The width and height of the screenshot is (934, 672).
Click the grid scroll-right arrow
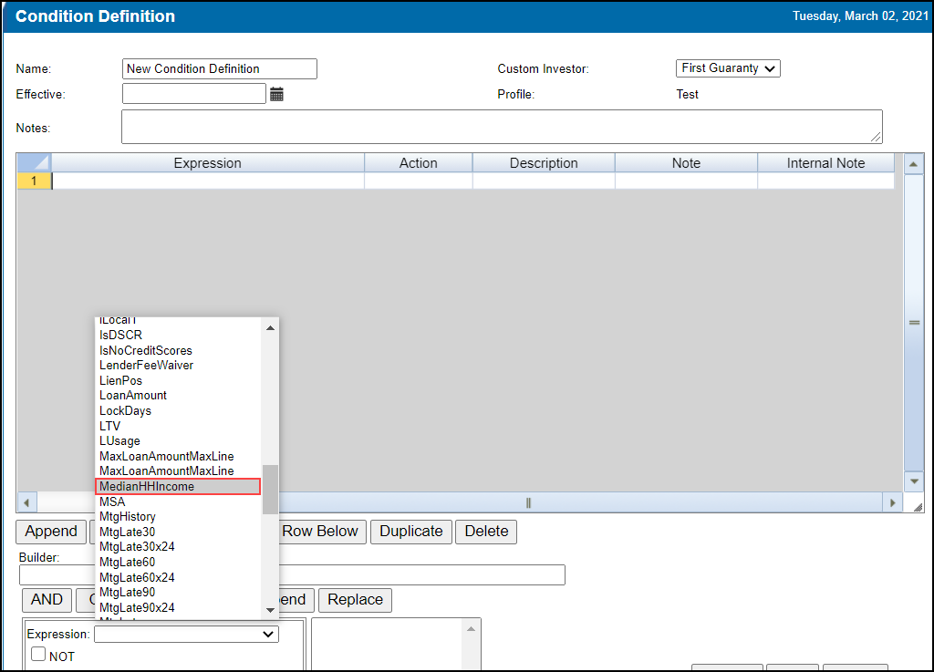(x=892, y=502)
